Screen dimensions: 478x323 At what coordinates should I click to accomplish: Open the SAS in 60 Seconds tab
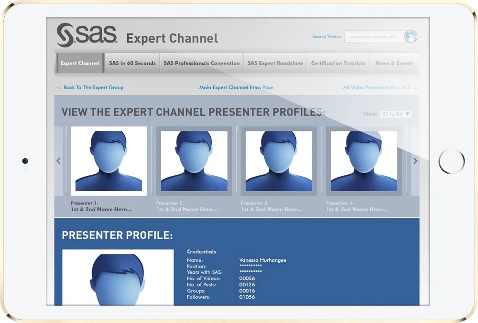click(x=132, y=63)
